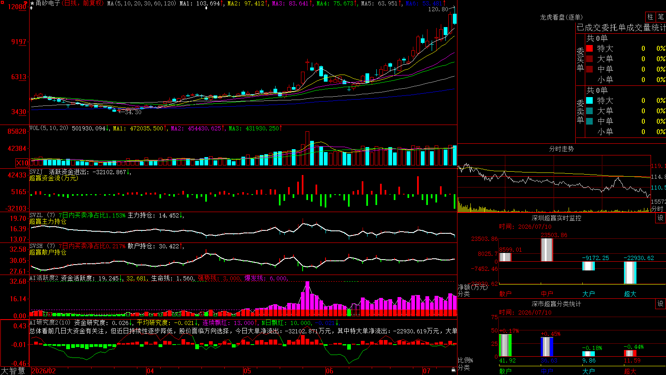This screenshot has height=375, width=666.
Task: Click the -0.18% percentage label
Action: [x=592, y=348]
